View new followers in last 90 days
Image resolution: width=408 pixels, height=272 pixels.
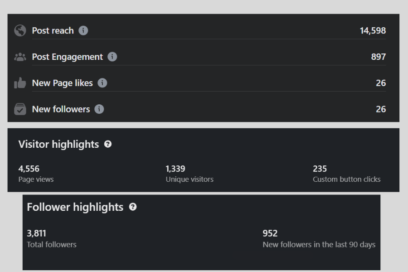tap(319, 238)
